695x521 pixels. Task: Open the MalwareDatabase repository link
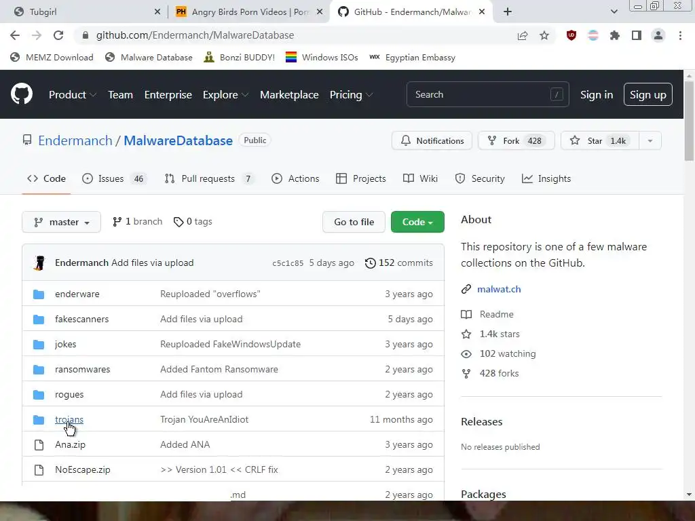tap(179, 140)
